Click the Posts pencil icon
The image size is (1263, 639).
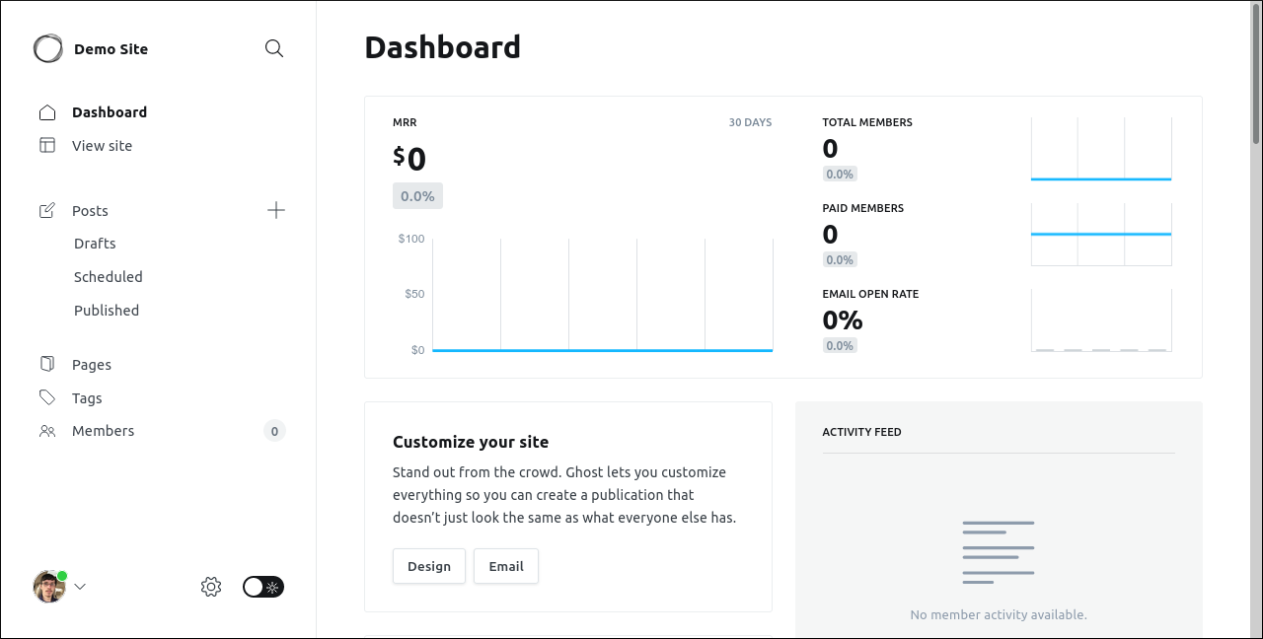47,210
